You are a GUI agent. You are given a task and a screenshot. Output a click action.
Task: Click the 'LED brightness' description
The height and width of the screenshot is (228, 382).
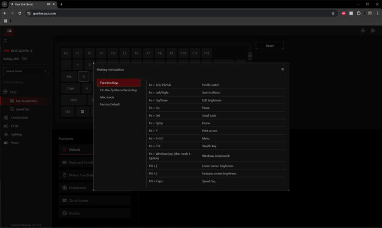[212, 100]
